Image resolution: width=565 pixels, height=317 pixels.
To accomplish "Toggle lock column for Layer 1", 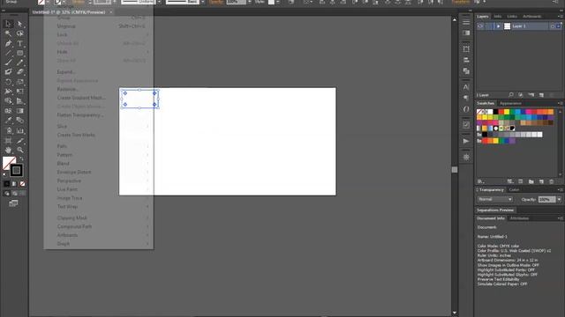I will click(x=488, y=26).
